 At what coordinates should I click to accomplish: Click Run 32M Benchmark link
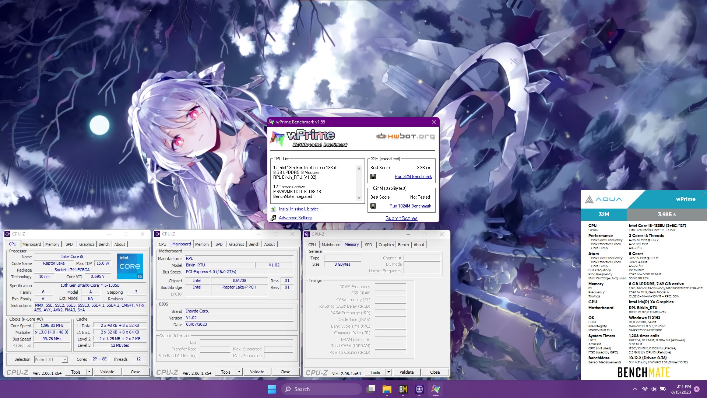(x=413, y=177)
